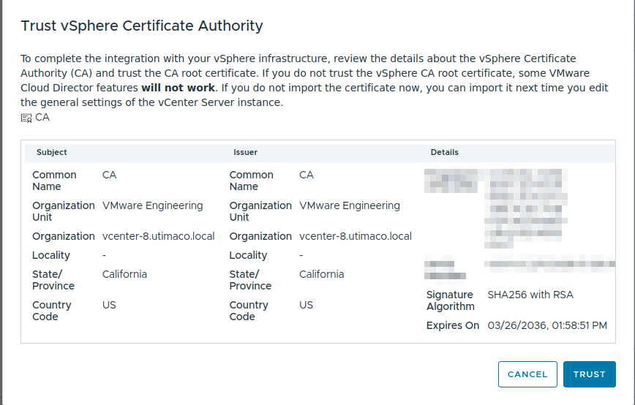635x405 pixels.
Task: Click Subject State value California
Action: tap(124, 274)
